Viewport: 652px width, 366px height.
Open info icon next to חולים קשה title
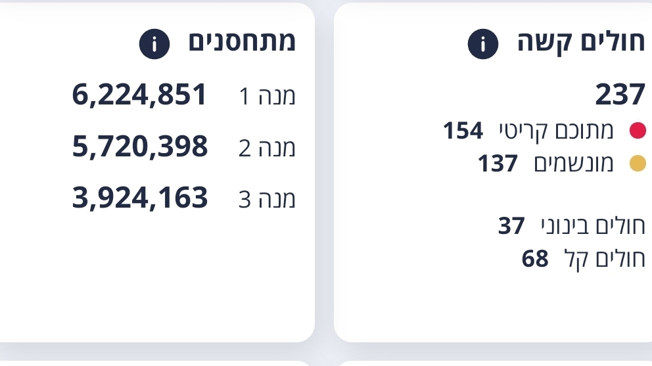pyautogui.click(x=483, y=43)
